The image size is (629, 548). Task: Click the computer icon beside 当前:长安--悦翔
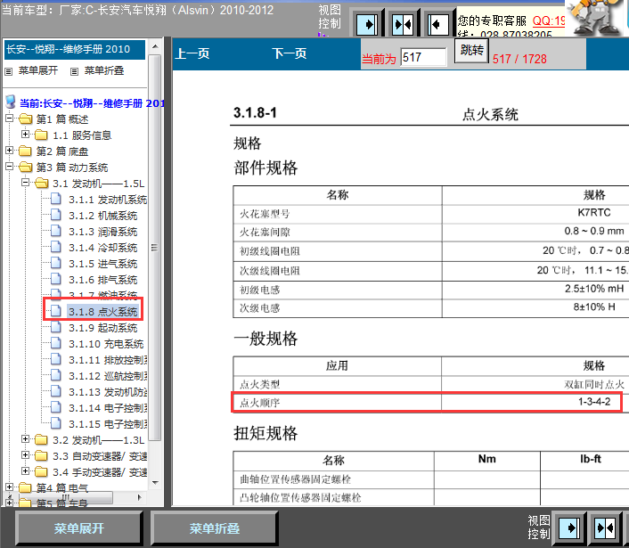click(11, 102)
